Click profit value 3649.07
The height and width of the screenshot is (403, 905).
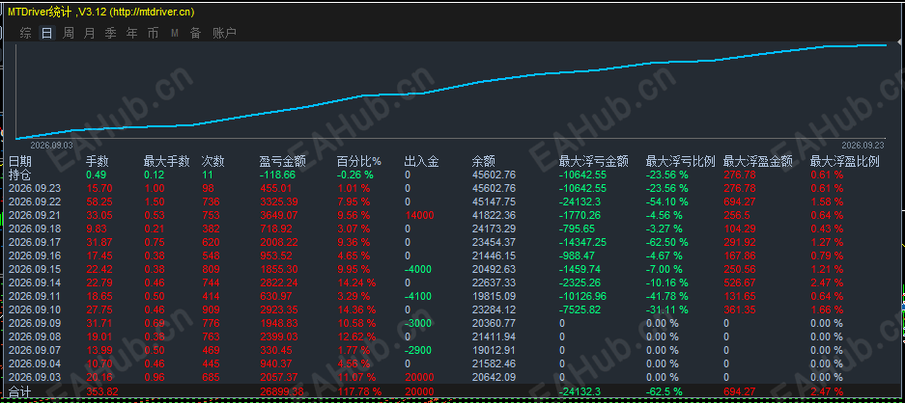click(x=279, y=215)
